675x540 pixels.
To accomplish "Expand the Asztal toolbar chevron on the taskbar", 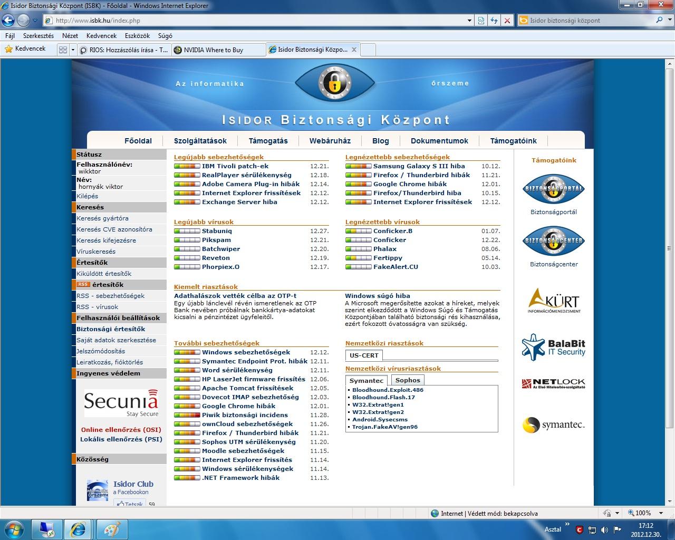I will (567, 525).
